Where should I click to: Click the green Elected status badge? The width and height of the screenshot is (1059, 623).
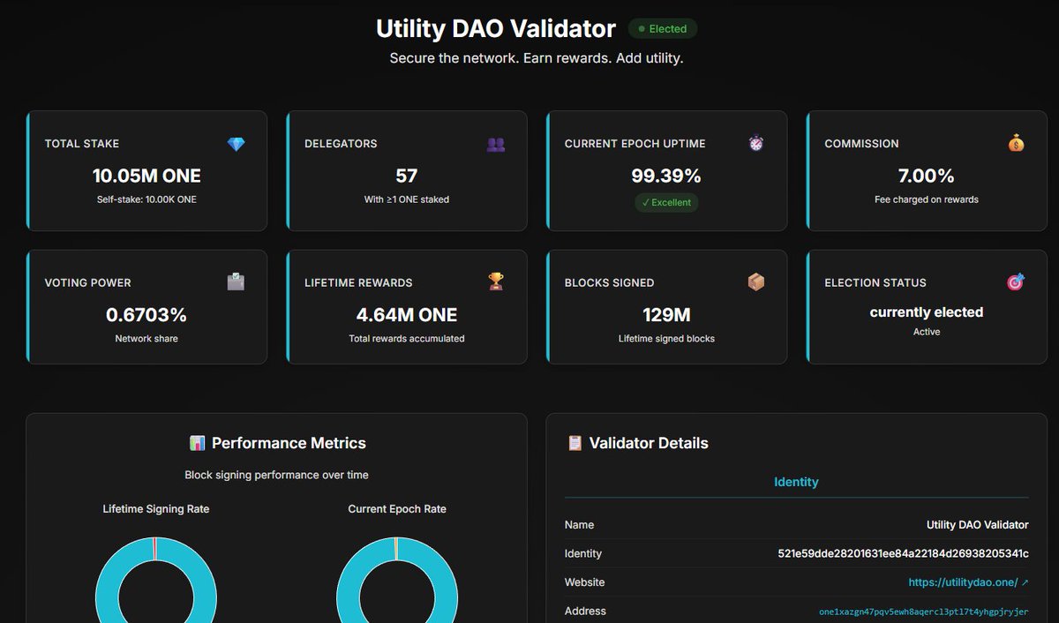click(663, 29)
